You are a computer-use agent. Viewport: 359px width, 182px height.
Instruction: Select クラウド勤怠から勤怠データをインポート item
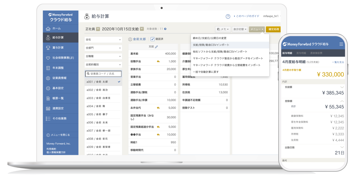(230, 58)
